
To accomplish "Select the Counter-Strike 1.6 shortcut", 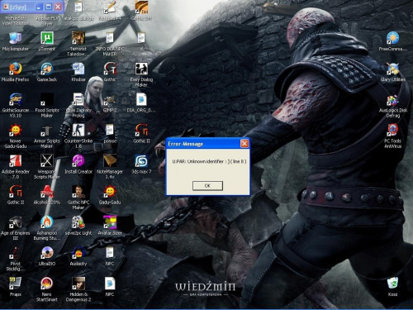I will click(78, 131).
